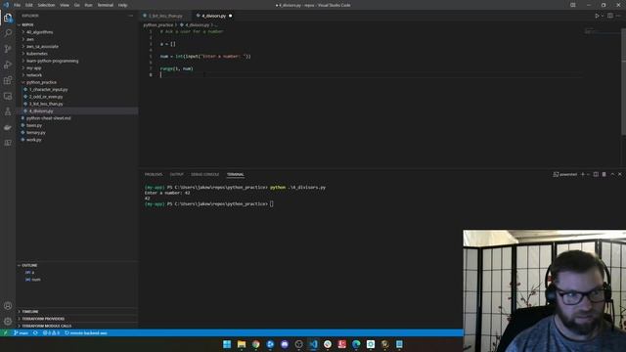Switch to the 3_list_less_than.py editor tab
This screenshot has width=626, height=352.
click(165, 16)
